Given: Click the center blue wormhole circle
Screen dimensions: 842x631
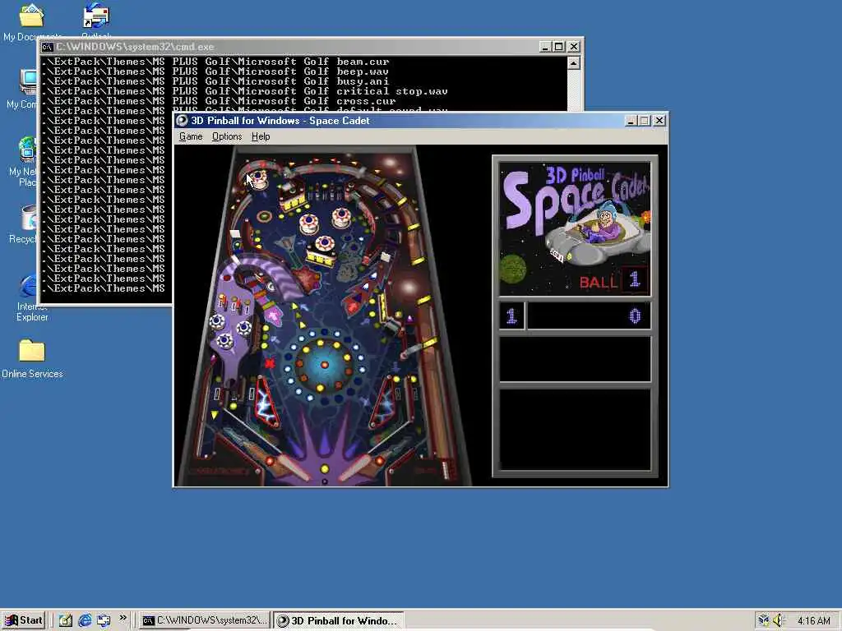Looking at the screenshot, I should pos(324,364).
